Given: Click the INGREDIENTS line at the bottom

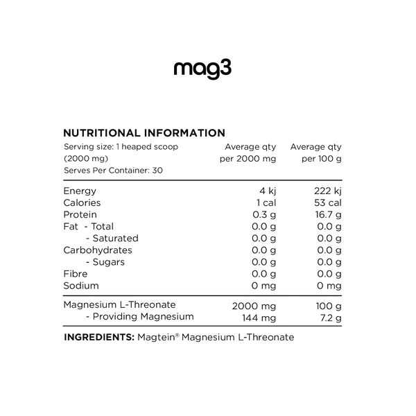Looking at the screenshot, I should (x=180, y=337).
